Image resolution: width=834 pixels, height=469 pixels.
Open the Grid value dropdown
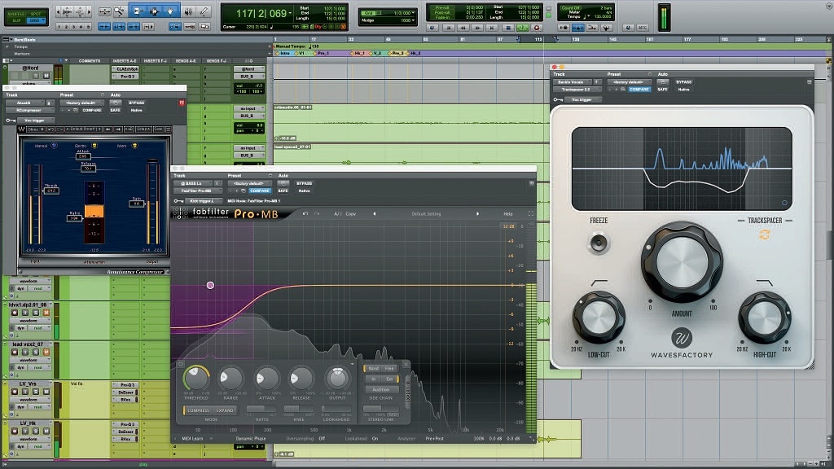(413, 13)
